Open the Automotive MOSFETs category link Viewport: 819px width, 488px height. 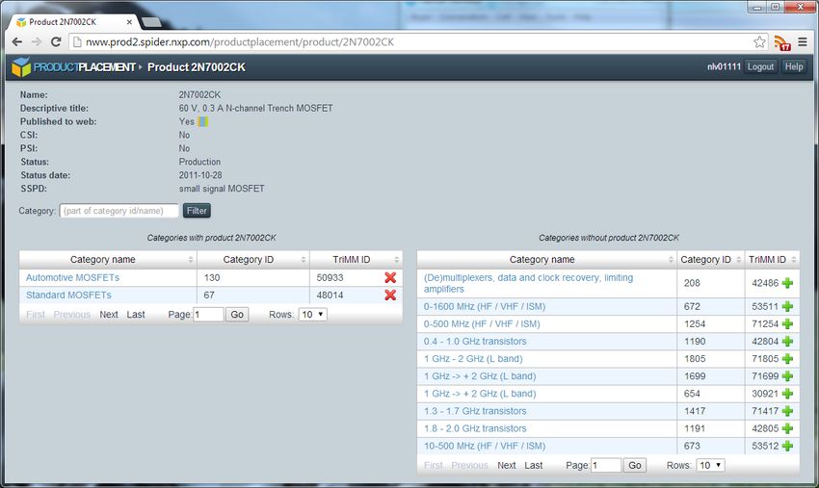72,277
